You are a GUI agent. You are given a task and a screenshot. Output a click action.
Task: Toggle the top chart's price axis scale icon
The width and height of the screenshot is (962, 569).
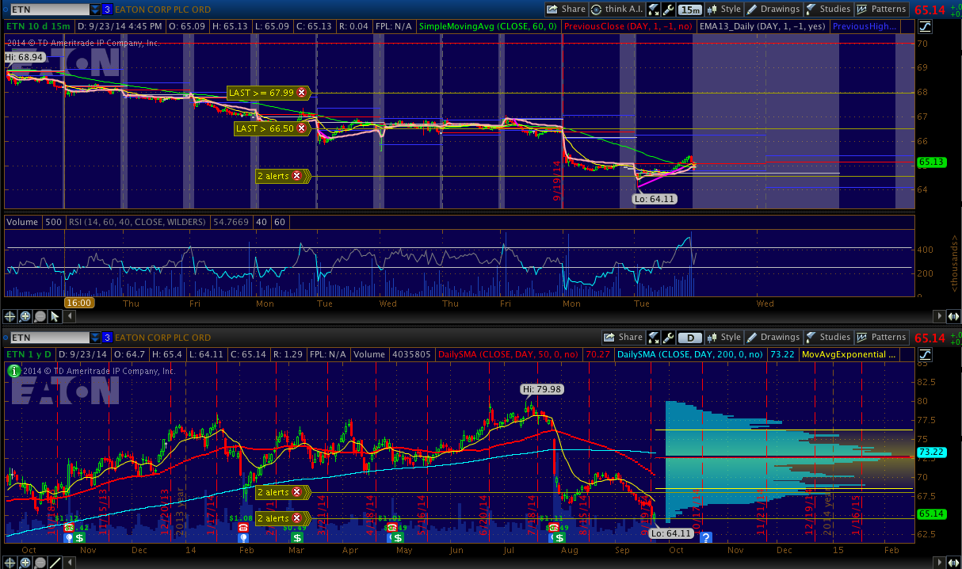coord(926,26)
